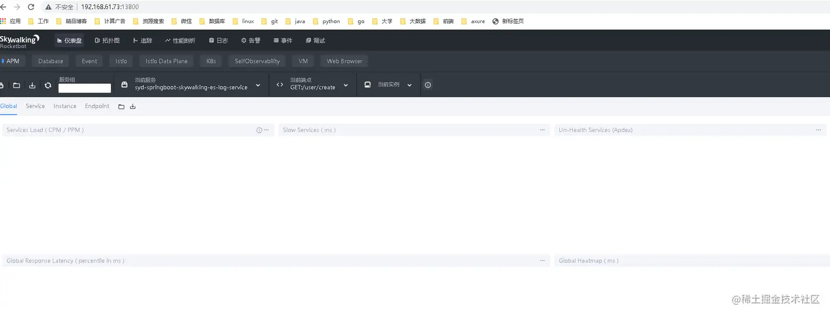The width and height of the screenshot is (830, 315).
Task: Go forward with the browser forward arrow
Action: (x=16, y=7)
